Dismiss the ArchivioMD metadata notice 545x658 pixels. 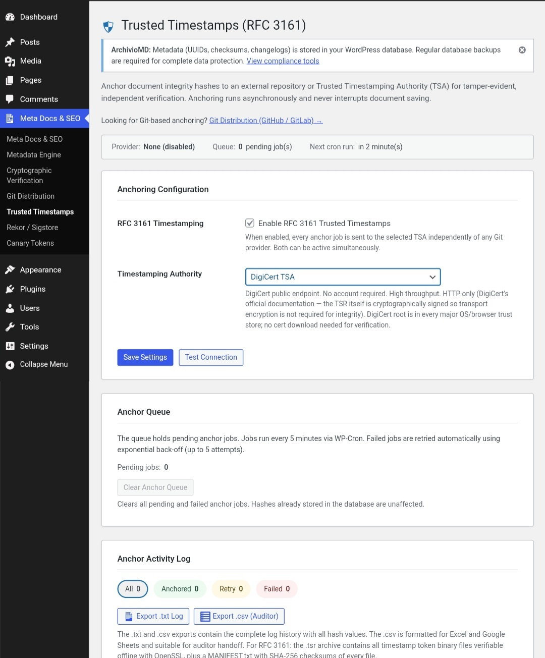(x=522, y=49)
